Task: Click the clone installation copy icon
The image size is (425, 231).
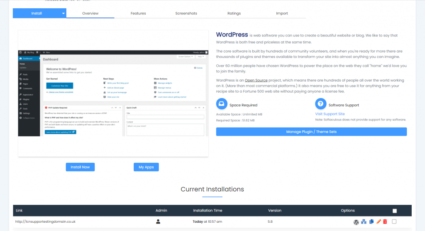Action: (371, 221)
